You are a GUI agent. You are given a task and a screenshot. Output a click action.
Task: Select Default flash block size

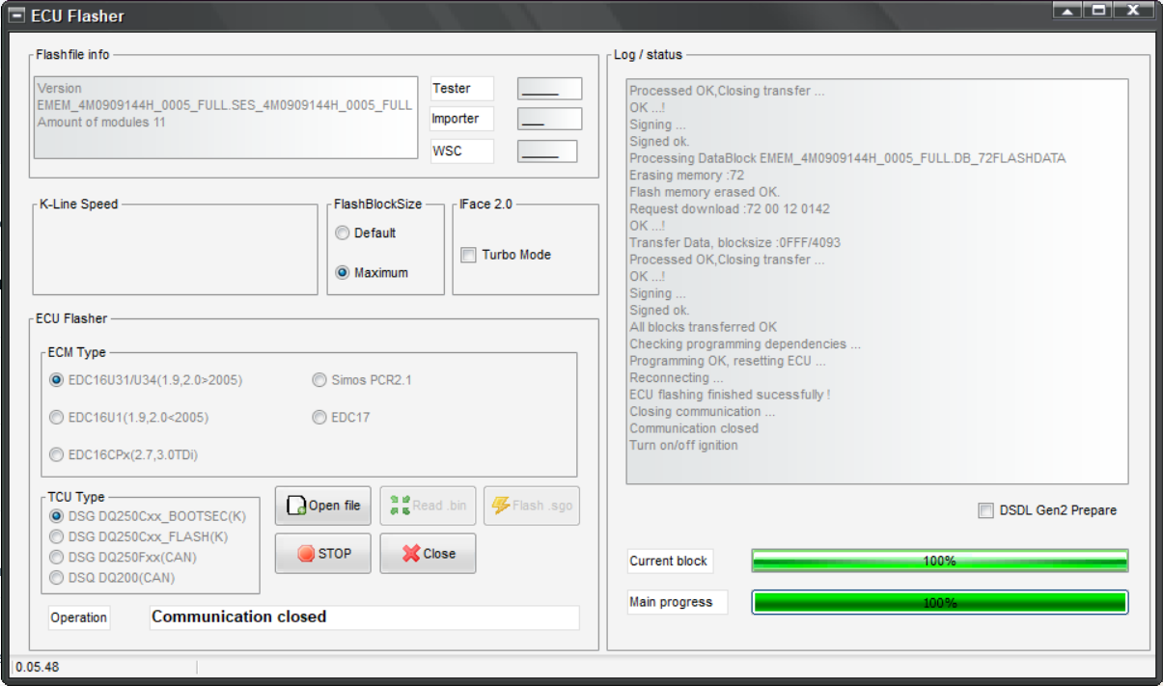point(343,233)
